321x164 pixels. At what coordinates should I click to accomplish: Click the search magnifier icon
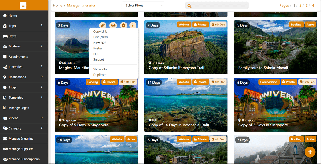click(189, 6)
